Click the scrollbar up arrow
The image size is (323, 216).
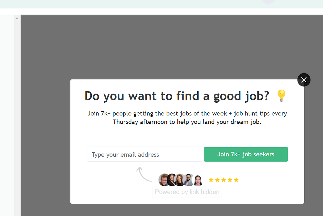click(17, 18)
